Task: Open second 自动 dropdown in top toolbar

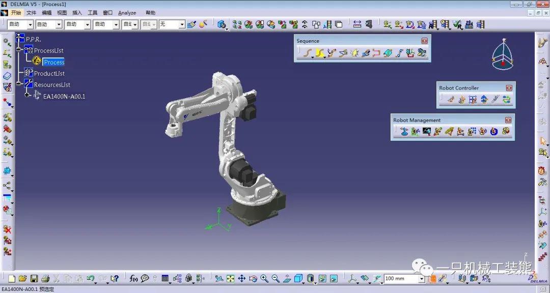Action: [x=59, y=24]
